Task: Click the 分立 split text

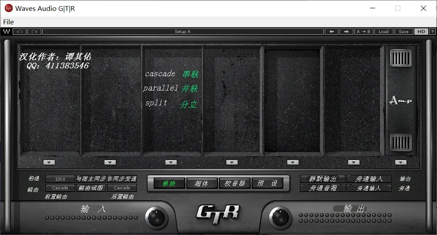Action: (188, 104)
